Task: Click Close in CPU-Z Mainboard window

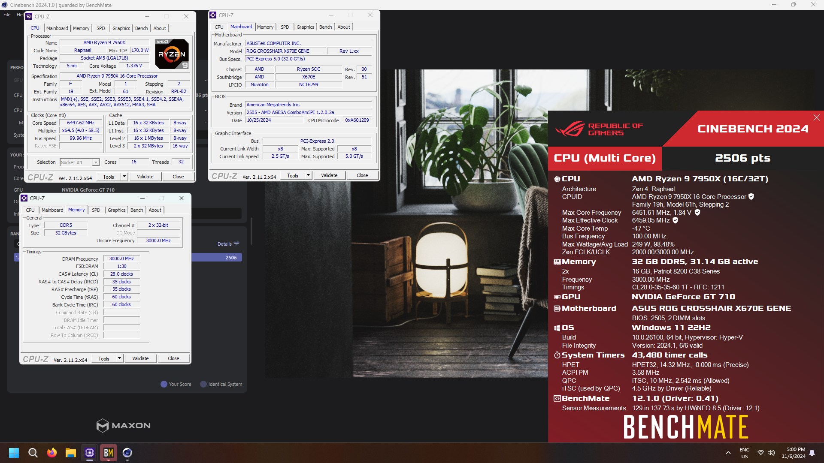Action: (x=362, y=175)
